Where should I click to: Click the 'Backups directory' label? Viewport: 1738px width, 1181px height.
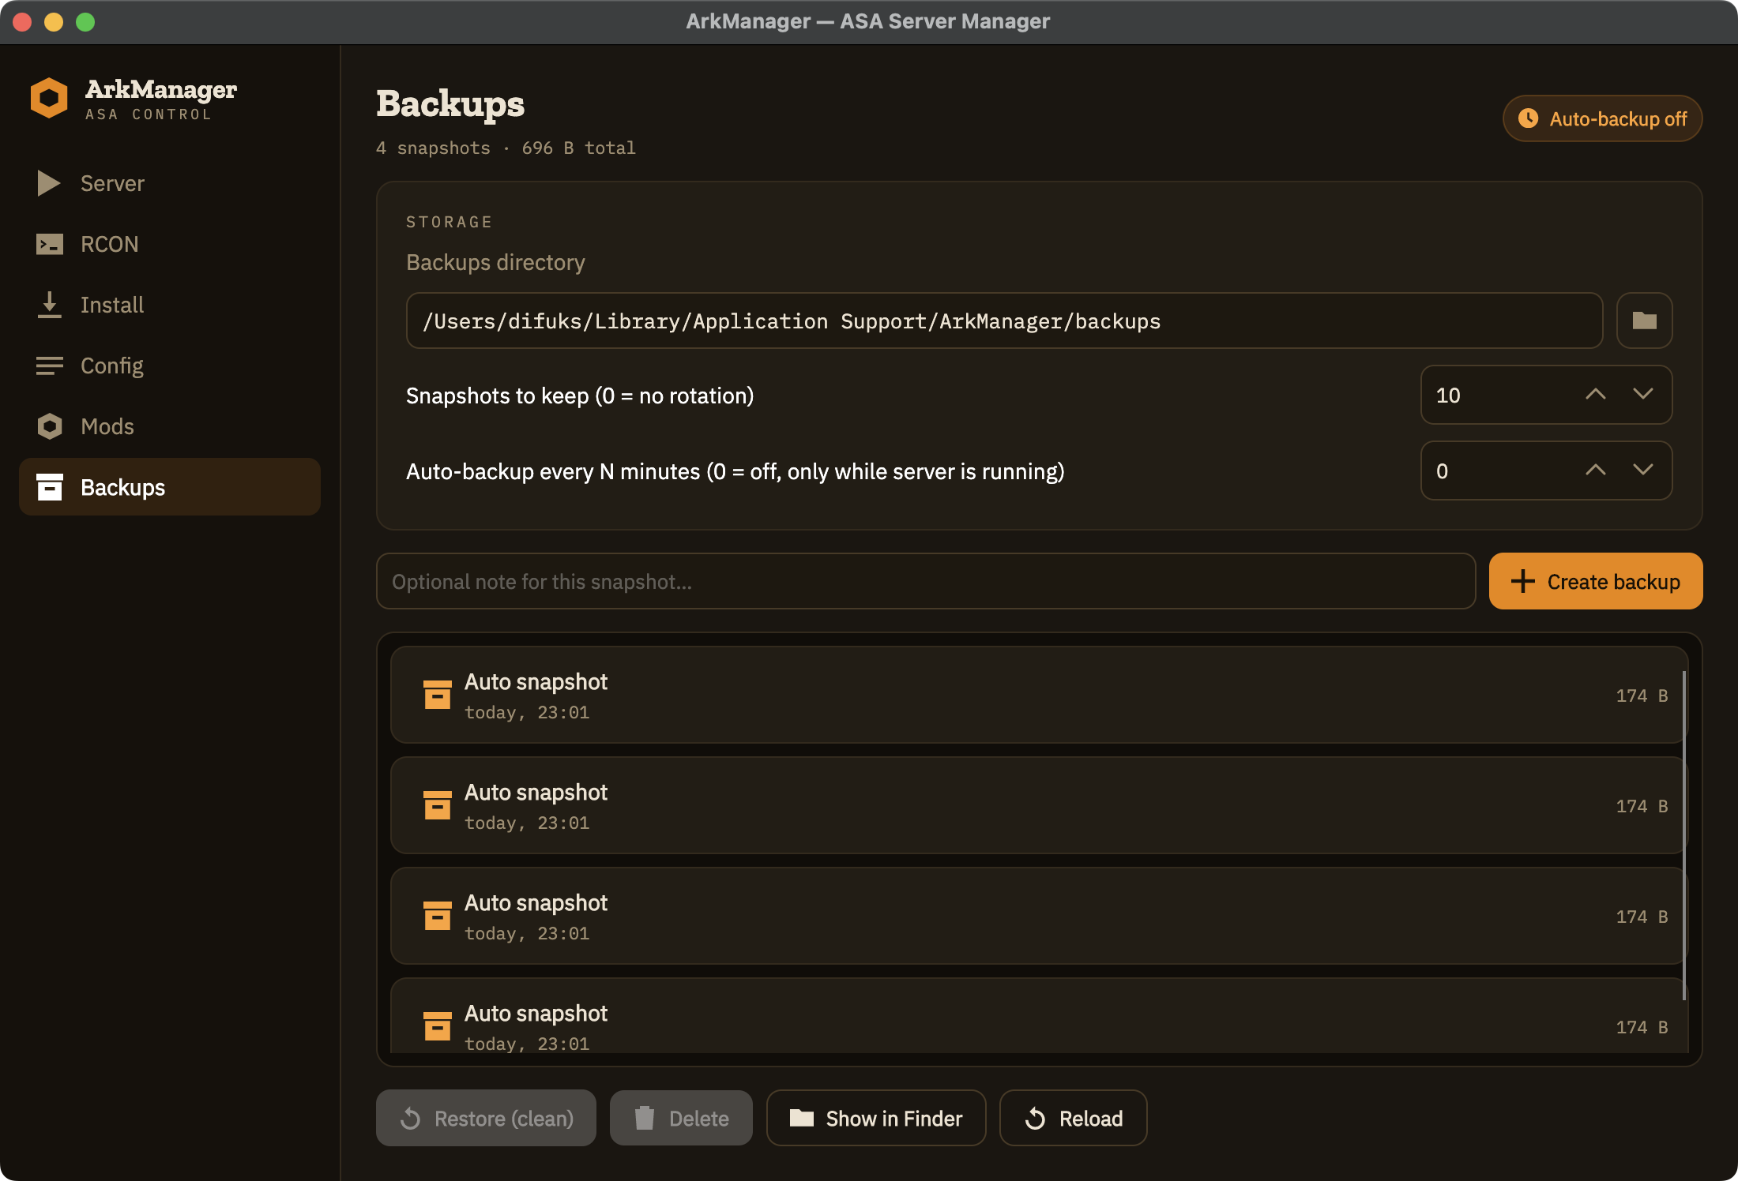(495, 262)
